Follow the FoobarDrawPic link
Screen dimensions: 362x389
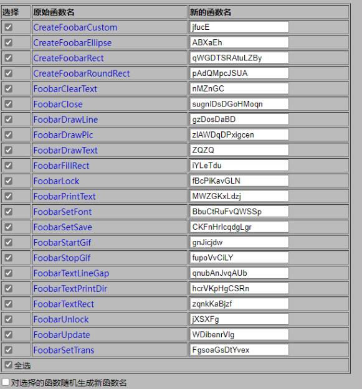click(64, 135)
